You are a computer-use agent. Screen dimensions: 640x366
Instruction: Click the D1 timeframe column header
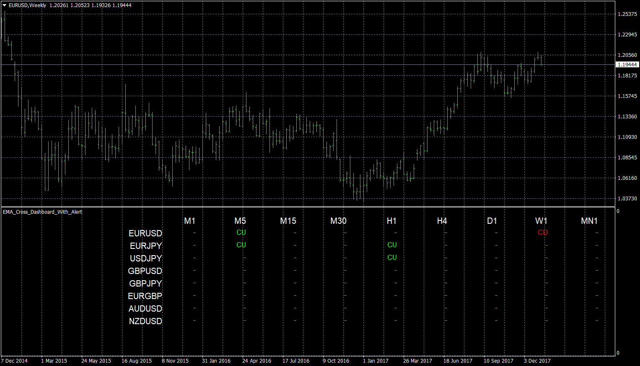[492, 221]
